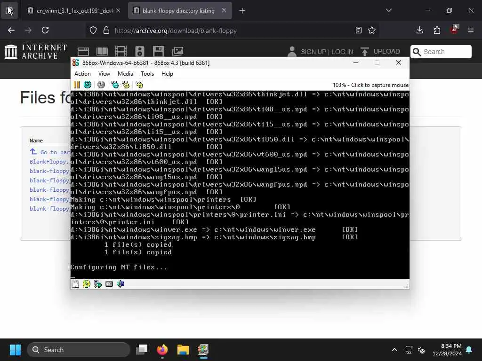The height and width of the screenshot is (361, 482).
Task: Show hidden system tray icons chevron
Action: pyautogui.click(x=394, y=350)
